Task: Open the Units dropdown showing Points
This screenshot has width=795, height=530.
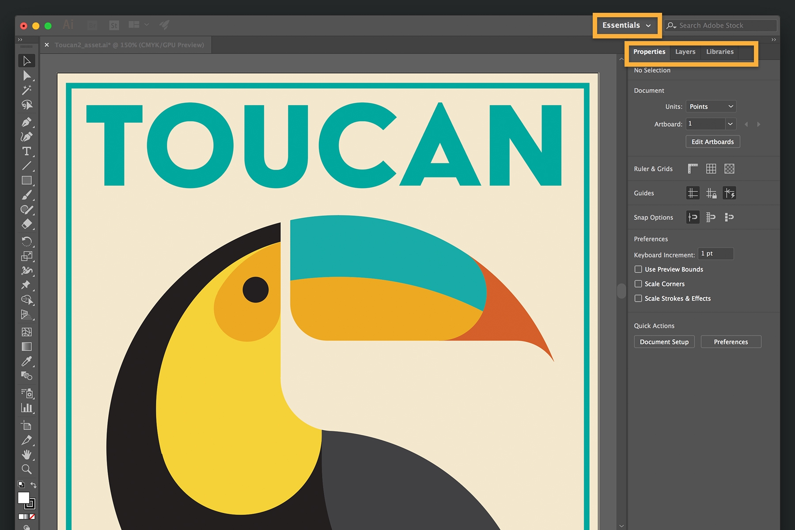Action: click(710, 106)
